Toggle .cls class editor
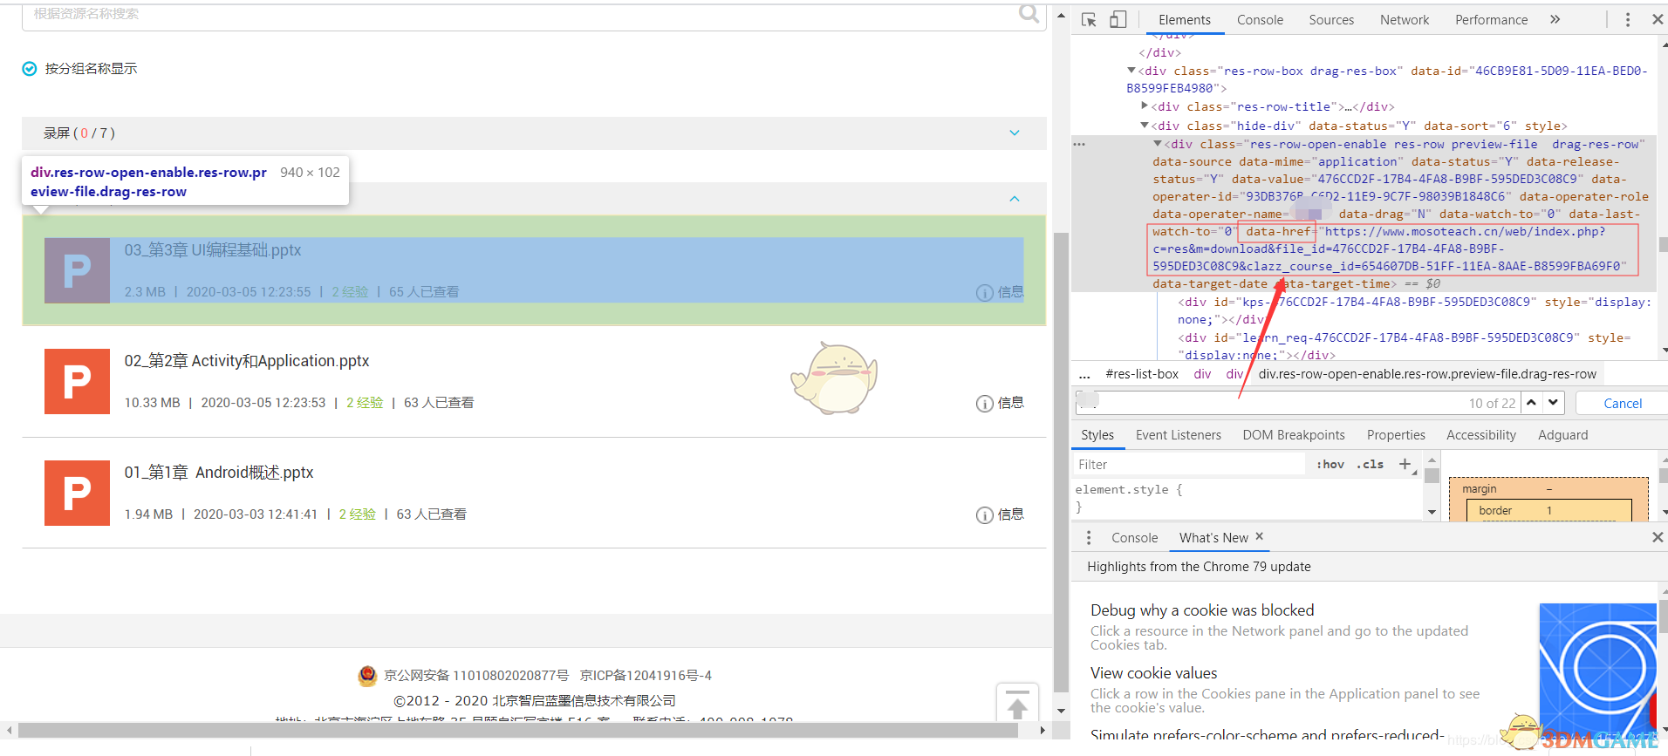Image resolution: width=1668 pixels, height=756 pixels. point(1371,465)
